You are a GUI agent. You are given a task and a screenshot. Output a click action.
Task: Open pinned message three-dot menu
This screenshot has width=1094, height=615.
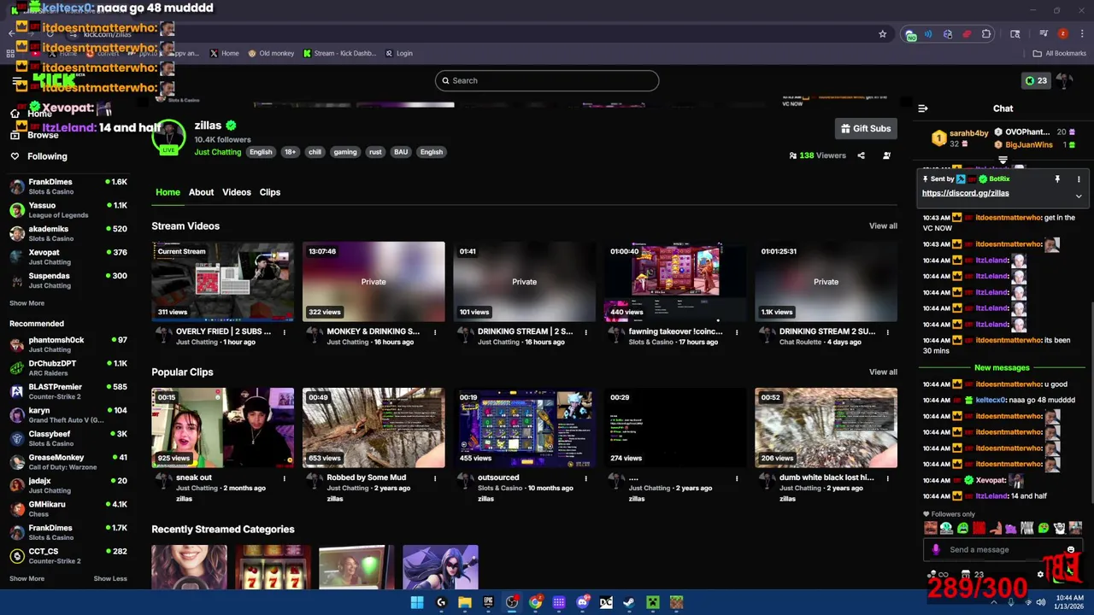[x=1079, y=179]
